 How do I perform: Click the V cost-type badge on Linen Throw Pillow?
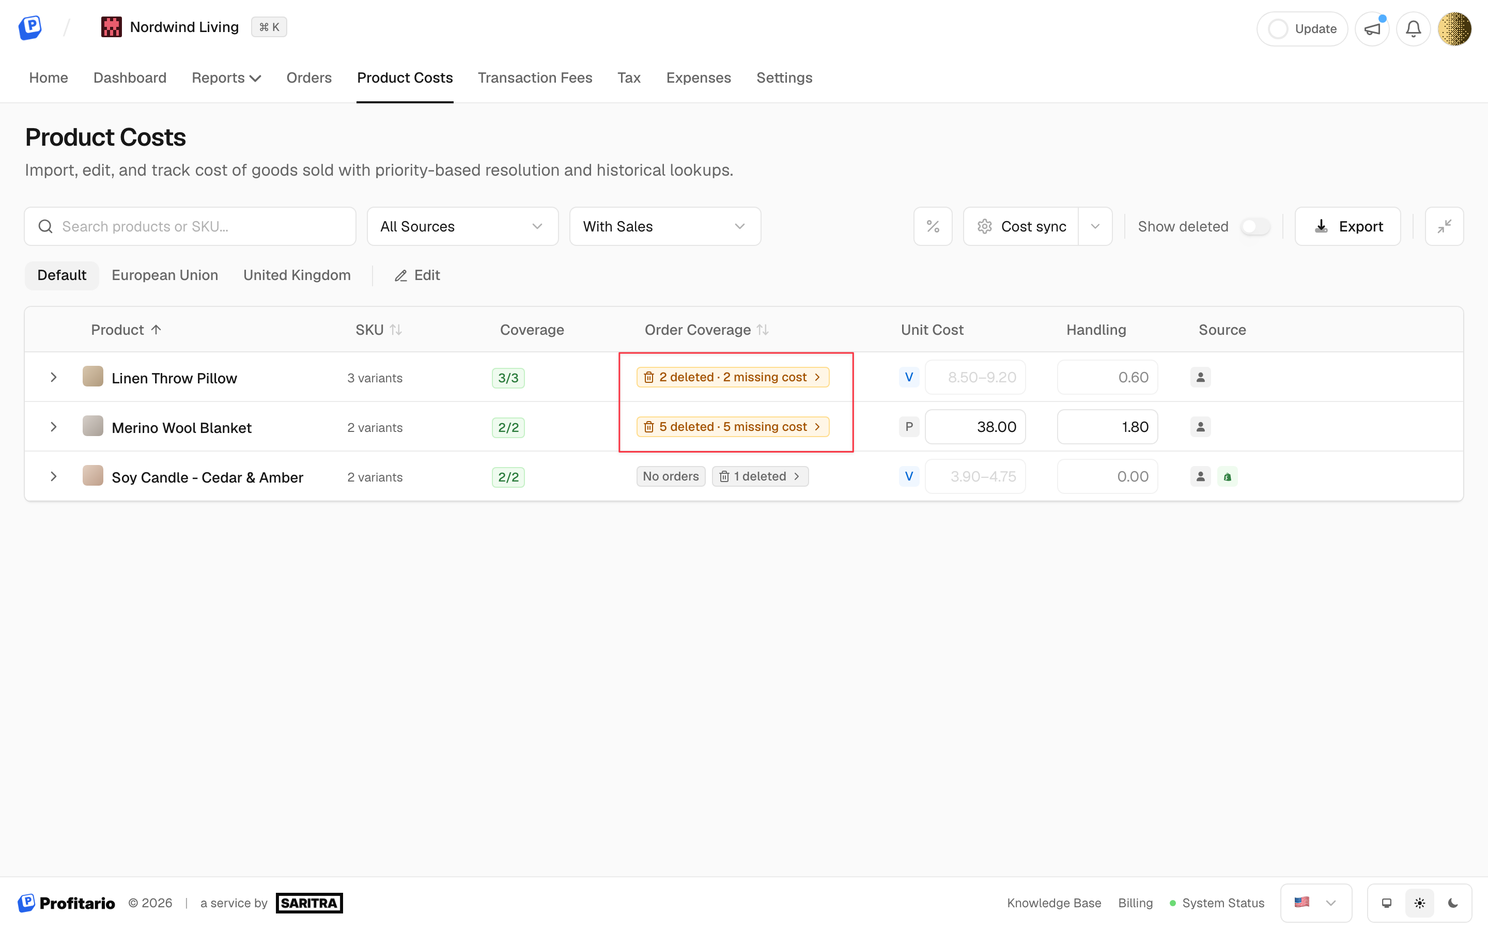pos(909,377)
